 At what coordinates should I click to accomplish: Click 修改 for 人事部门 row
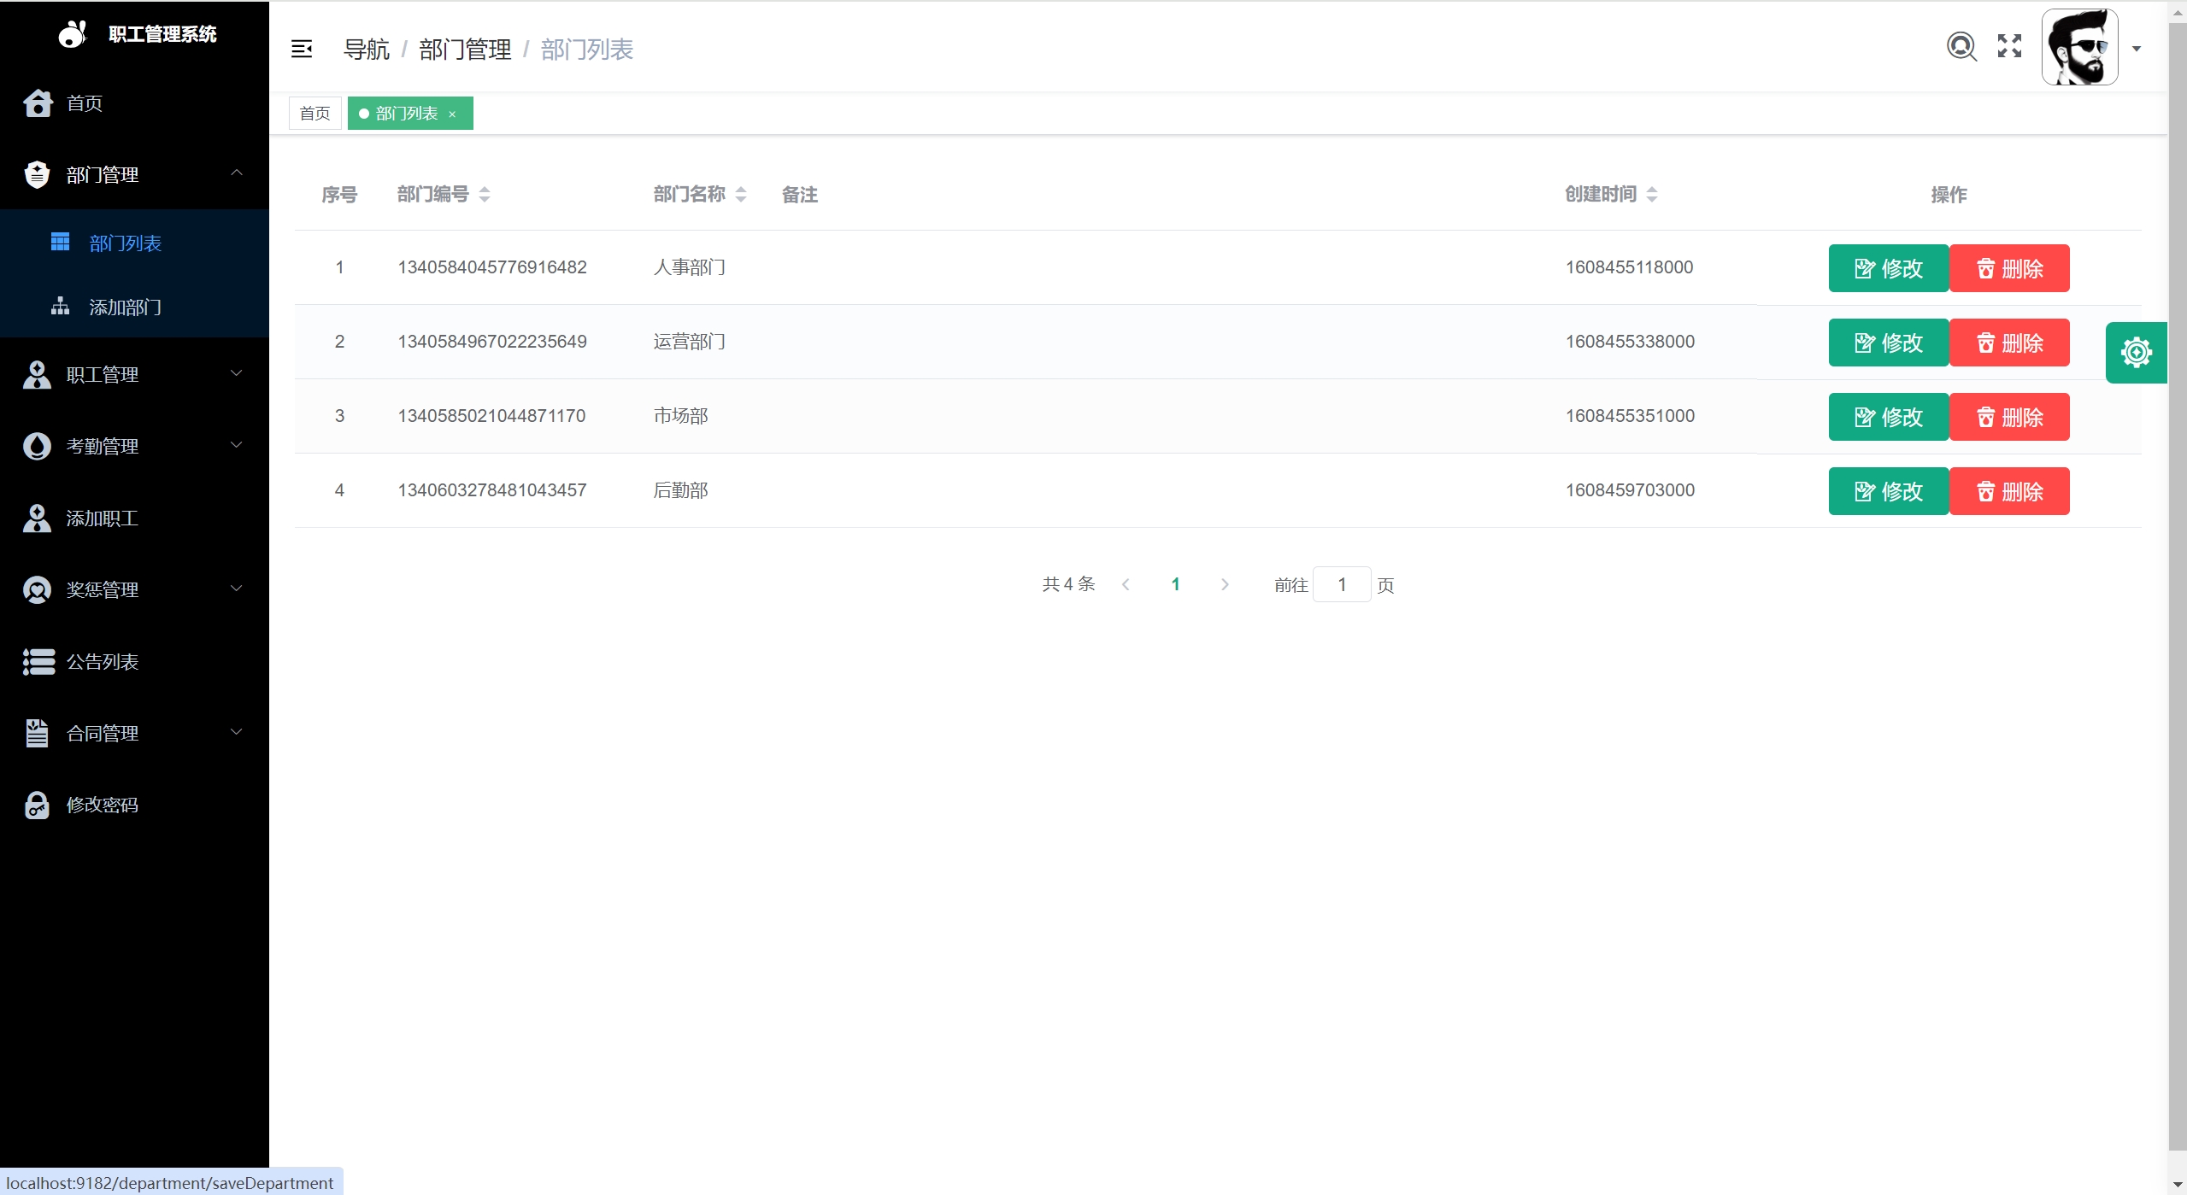point(1888,268)
